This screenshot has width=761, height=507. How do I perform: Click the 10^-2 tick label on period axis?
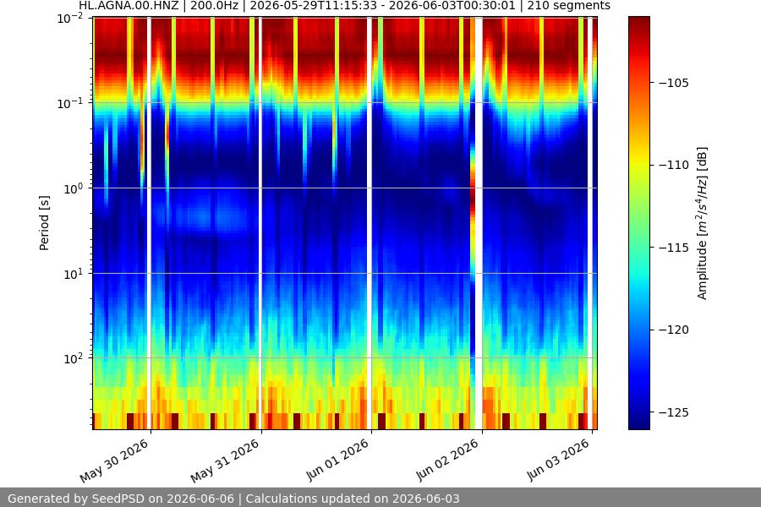point(70,19)
